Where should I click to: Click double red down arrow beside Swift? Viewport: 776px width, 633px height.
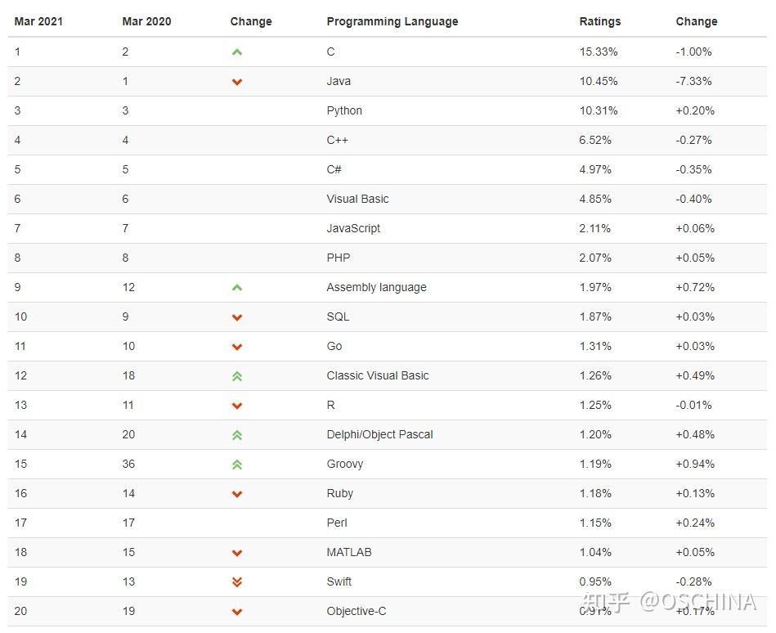237,582
